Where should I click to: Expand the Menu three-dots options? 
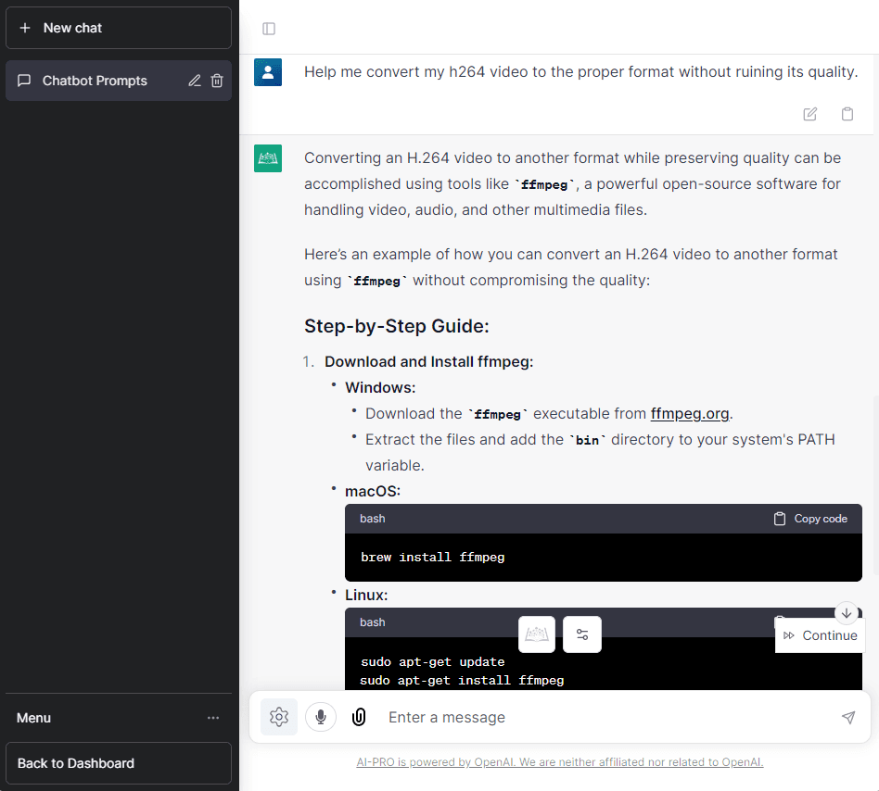click(213, 718)
